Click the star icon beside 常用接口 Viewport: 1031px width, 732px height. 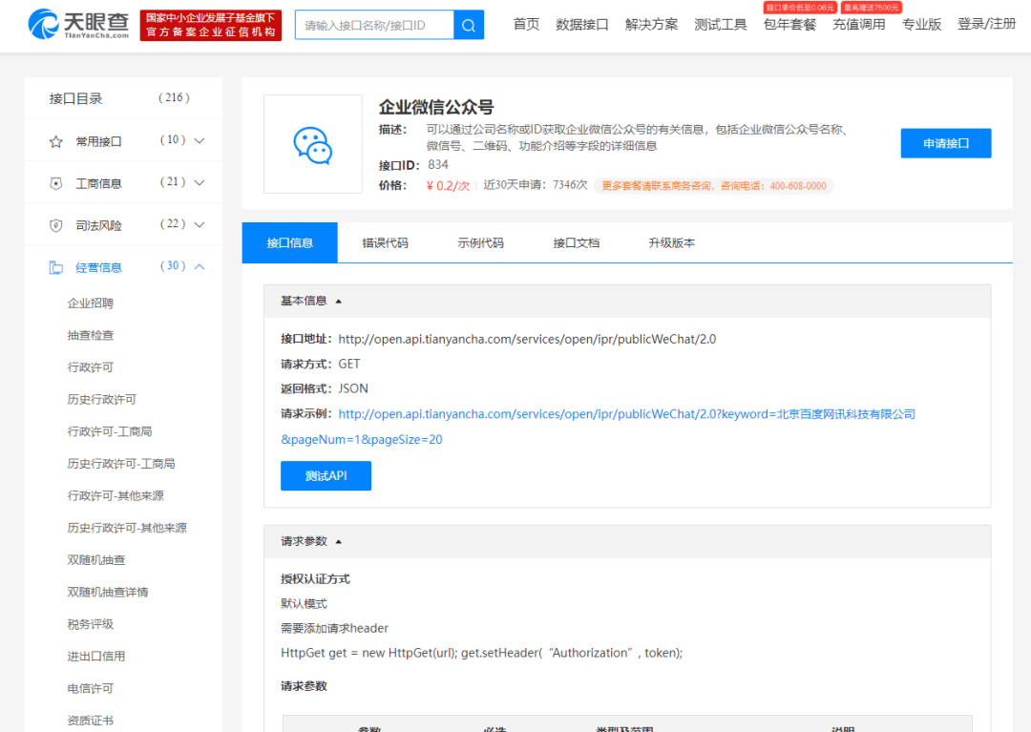point(56,141)
